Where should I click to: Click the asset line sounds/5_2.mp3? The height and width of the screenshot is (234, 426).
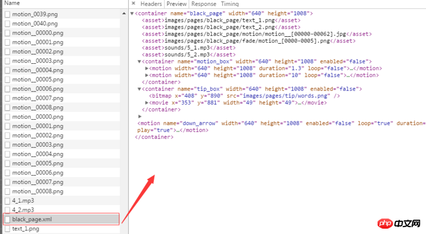pos(189,55)
